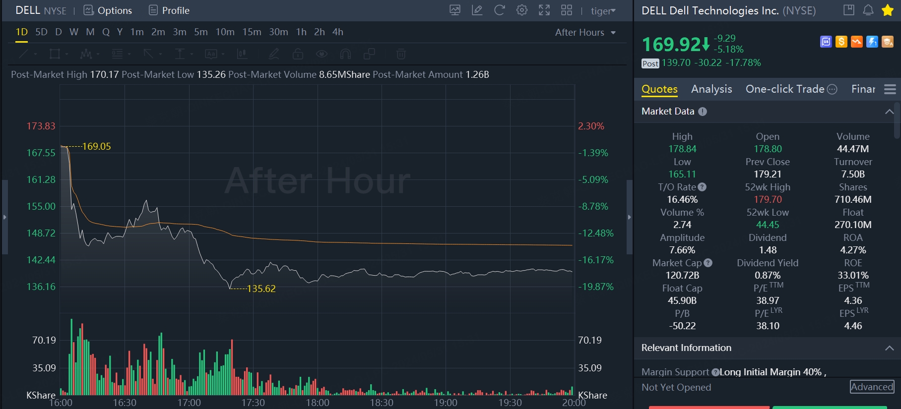Enter fullscreen chart mode
This screenshot has width=901, height=409.
point(544,10)
